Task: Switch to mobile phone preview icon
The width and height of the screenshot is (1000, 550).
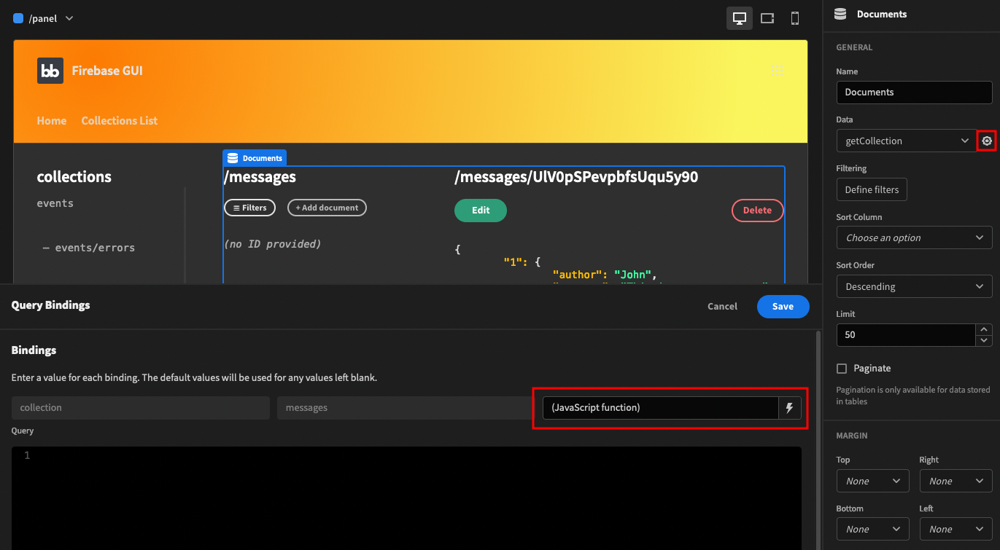Action: [795, 18]
